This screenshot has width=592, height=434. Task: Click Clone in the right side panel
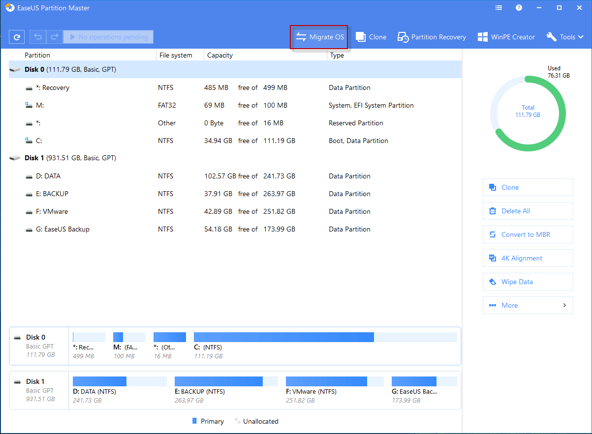[x=528, y=187]
